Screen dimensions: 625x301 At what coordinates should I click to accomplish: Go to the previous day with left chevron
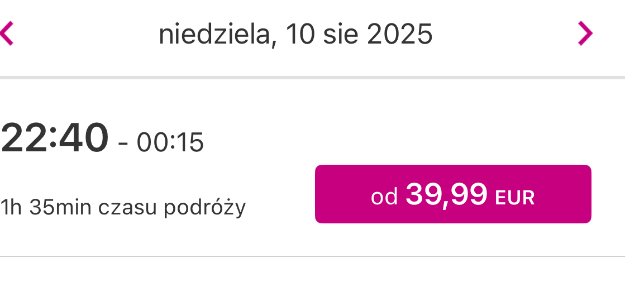click(x=7, y=34)
